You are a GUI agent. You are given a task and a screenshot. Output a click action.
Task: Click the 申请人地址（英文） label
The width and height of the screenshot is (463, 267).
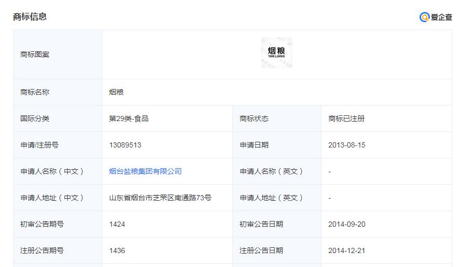pos(271,198)
